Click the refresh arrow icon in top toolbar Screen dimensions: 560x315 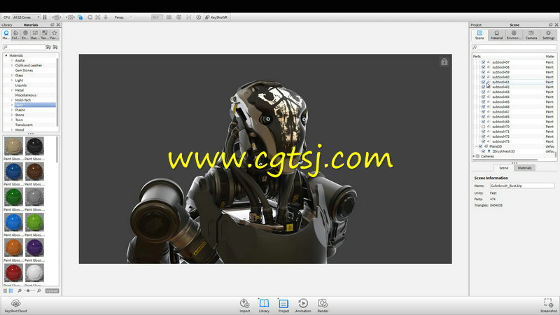pyautogui.click(x=90, y=17)
